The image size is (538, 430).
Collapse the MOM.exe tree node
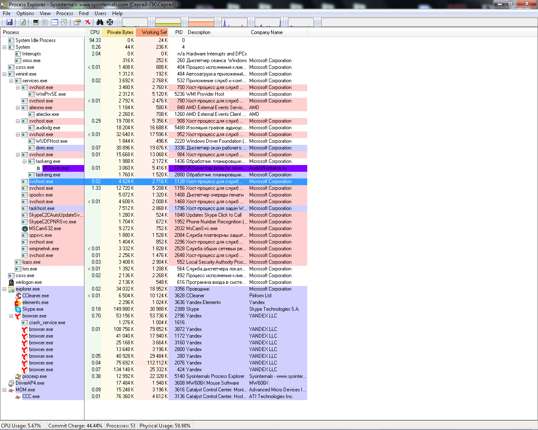tap(5, 390)
